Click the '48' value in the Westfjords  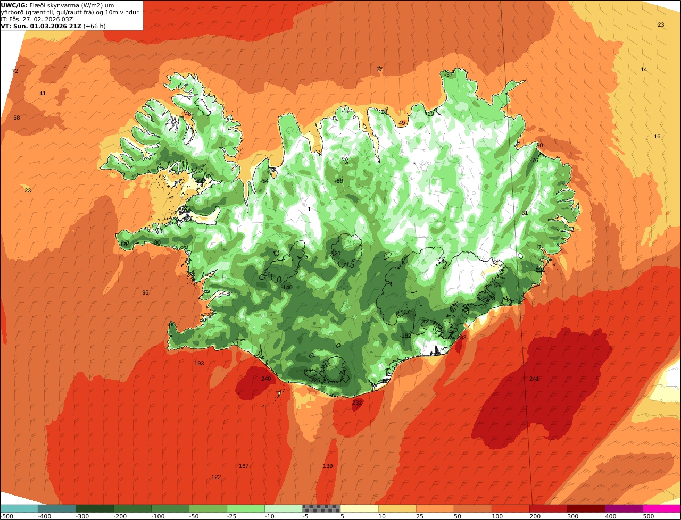pos(188,114)
